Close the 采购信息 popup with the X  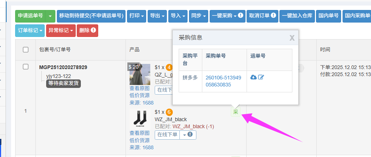[x=292, y=38]
